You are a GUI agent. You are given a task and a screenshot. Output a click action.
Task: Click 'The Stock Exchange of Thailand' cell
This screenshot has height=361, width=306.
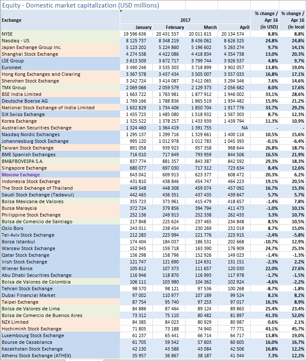[x=60, y=188]
